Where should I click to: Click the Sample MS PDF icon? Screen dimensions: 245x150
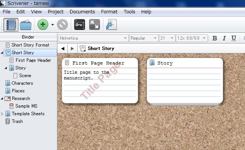coord(11,106)
